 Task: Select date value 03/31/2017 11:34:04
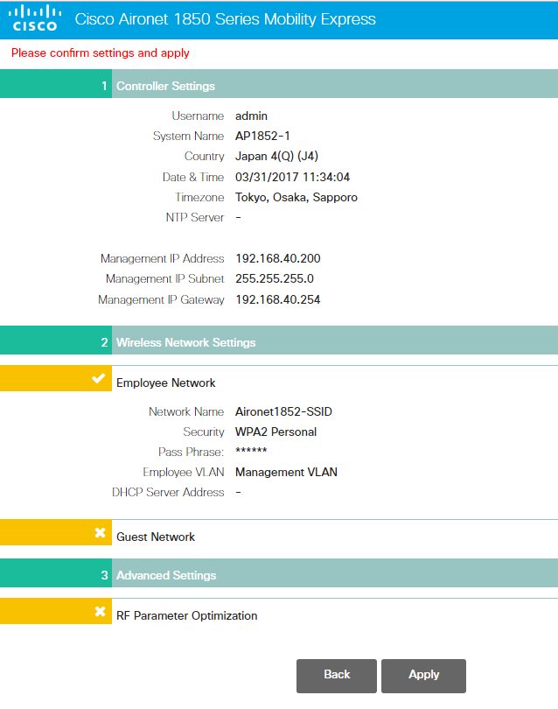click(292, 177)
